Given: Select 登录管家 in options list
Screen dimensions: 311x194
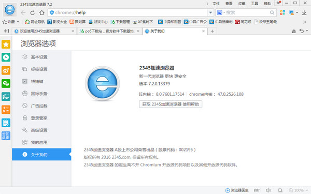Looking at the screenshot, I should click(41, 118).
